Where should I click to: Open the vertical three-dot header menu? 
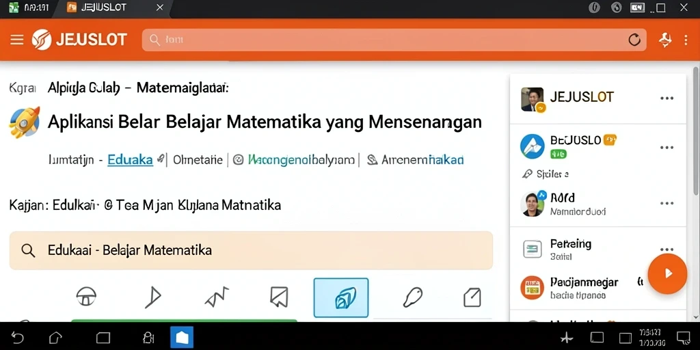click(686, 40)
